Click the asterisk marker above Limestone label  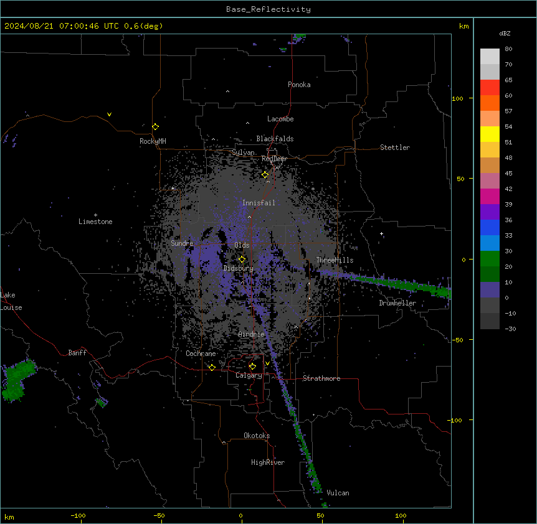tap(95, 215)
